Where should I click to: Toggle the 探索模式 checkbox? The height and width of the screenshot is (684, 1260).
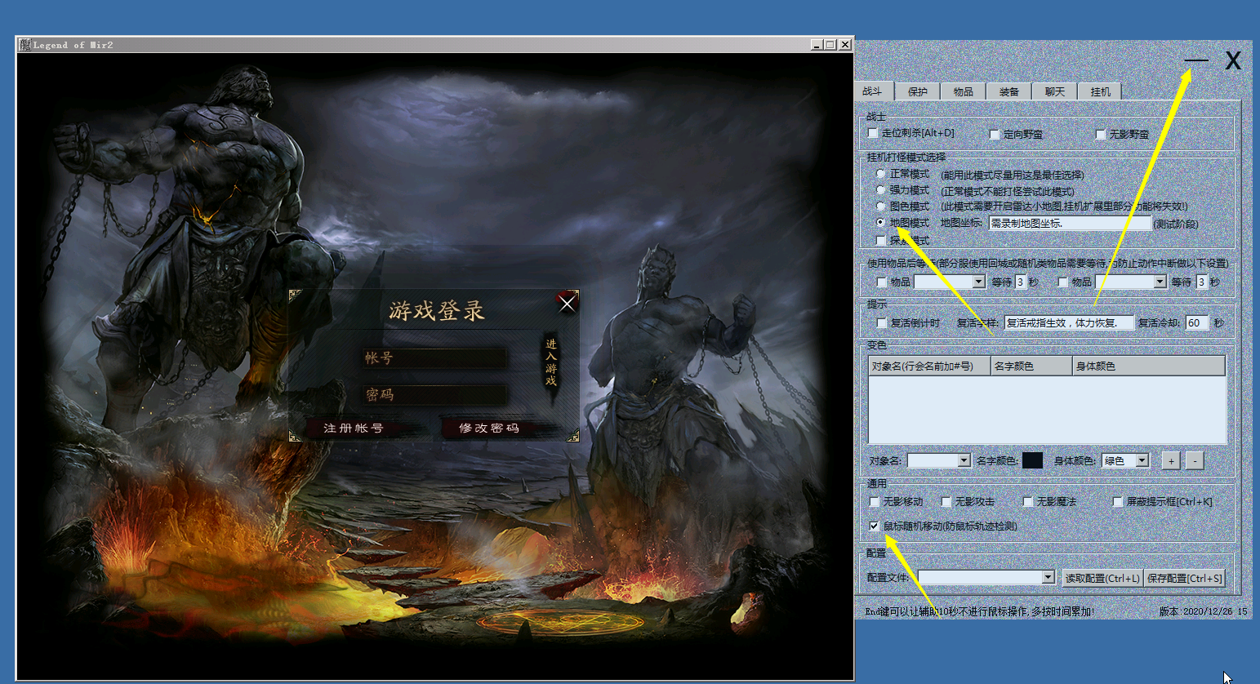[x=880, y=240]
